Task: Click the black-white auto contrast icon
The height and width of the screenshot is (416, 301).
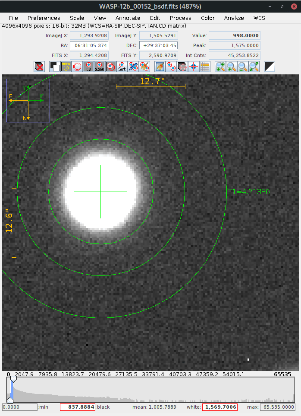Action: pyautogui.click(x=270, y=66)
